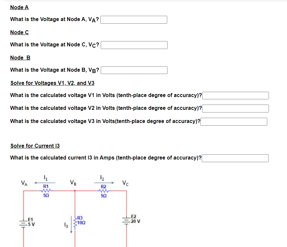Click the Node C voltage VC input field
Screen dimensions: 287x247
tap(134, 45)
